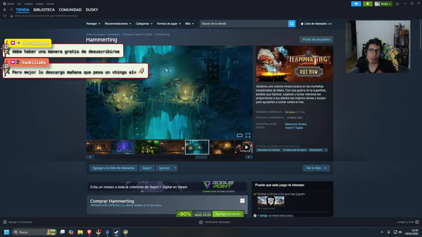422x237 pixels.
Task: Select the Simulador de colonias tag
Action: (x=268, y=150)
